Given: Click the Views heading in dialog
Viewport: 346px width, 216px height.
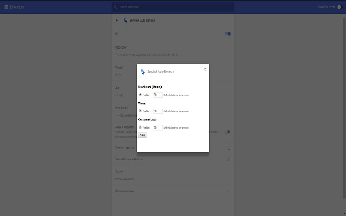Looking at the screenshot, I should 142,103.
